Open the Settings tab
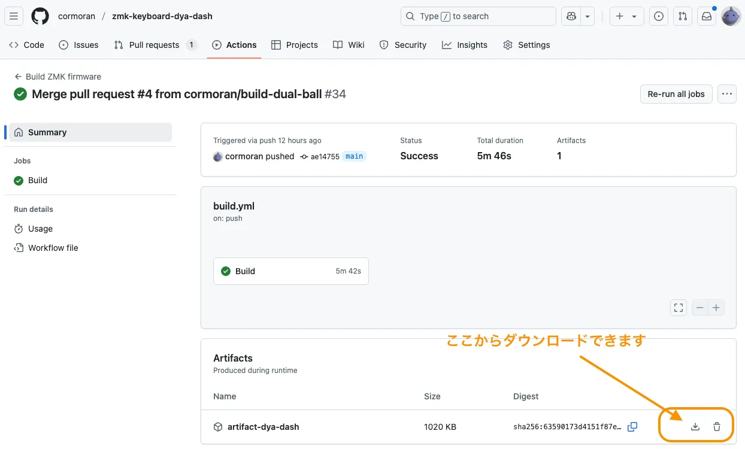The width and height of the screenshot is (745, 449). [526, 45]
